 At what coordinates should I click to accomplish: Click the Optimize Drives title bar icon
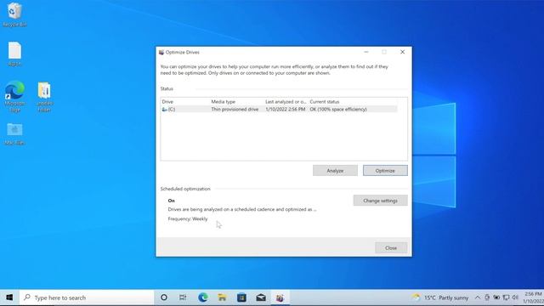[x=161, y=53]
